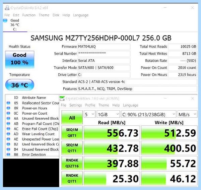Click status orb for Reallocated Sector Count row
This screenshot has height=190, width=201.
coord(8,103)
